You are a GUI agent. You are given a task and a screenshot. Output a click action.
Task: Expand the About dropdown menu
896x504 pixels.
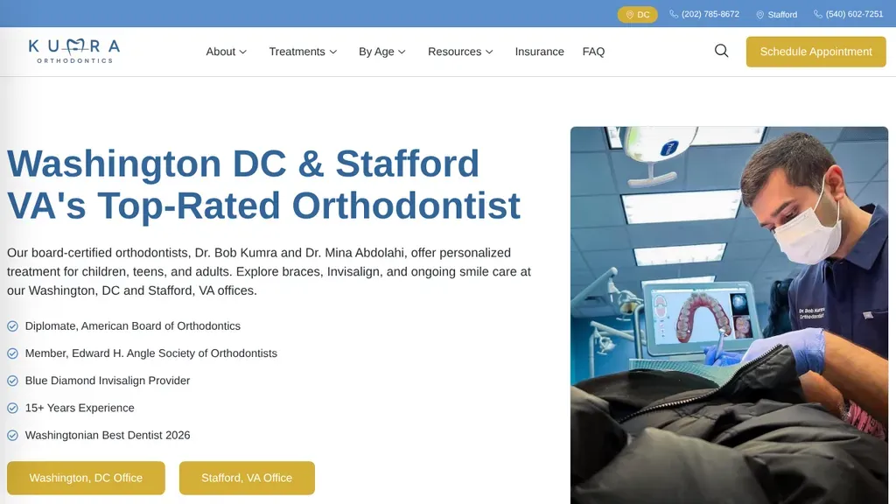click(227, 52)
